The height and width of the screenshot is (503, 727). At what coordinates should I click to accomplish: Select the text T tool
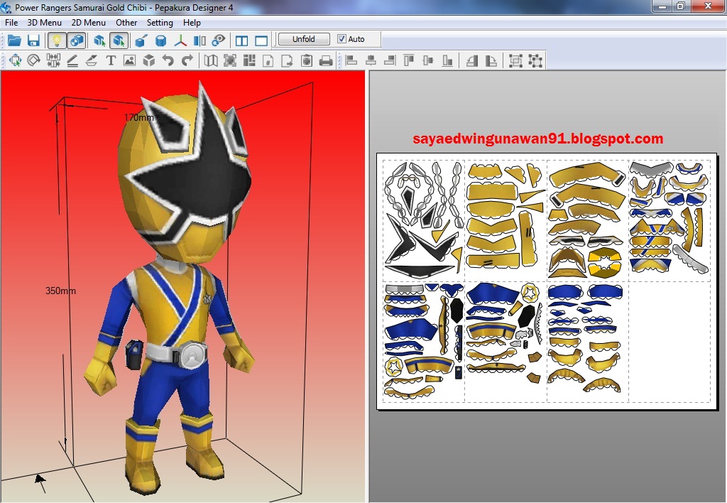(110, 60)
